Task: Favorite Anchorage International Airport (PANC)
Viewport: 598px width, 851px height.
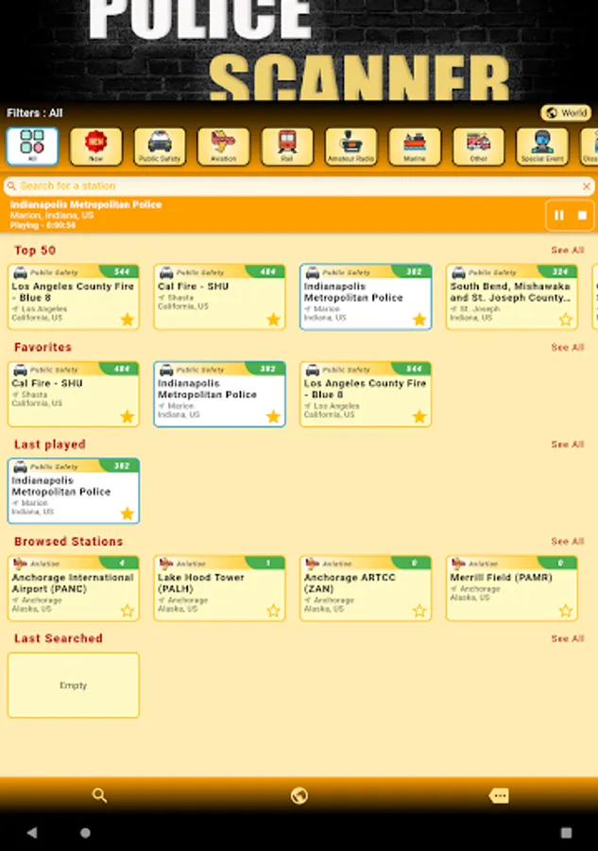Action: (128, 611)
